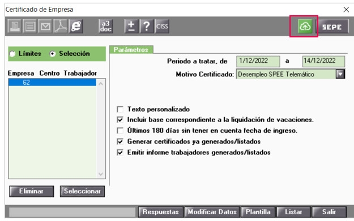Click the period start date field 1/12/2022
The image size is (354, 221).
click(258, 61)
